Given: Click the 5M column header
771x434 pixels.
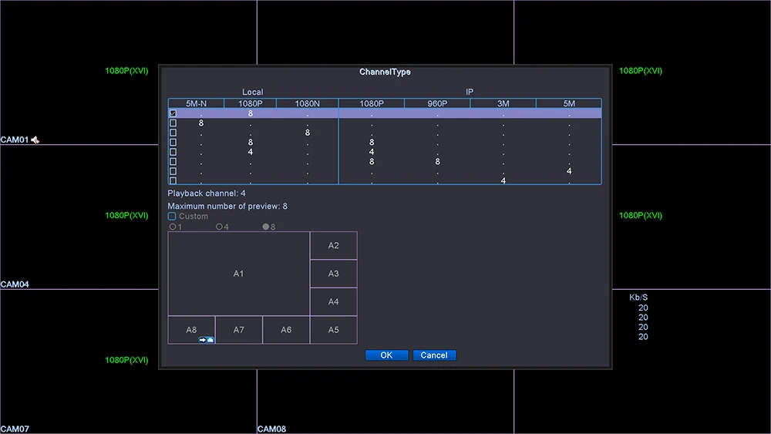Looking at the screenshot, I should point(569,104).
